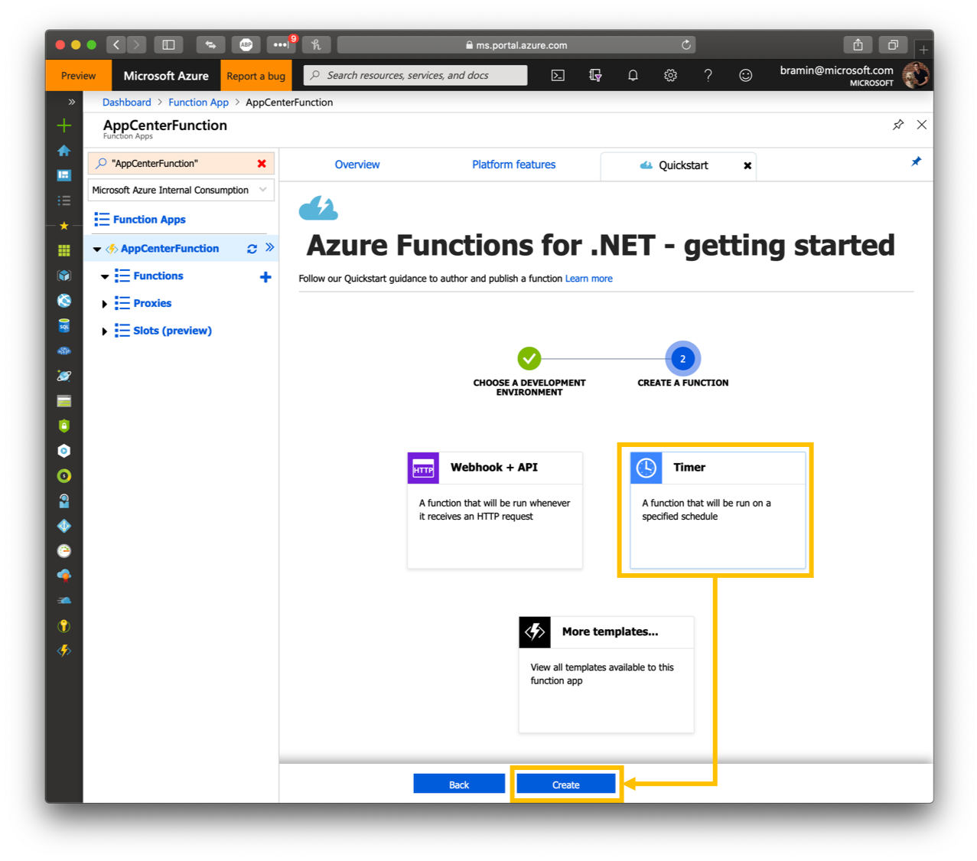This screenshot has width=977, height=861.
Task: Reload the page in Safari
Action: pos(686,45)
